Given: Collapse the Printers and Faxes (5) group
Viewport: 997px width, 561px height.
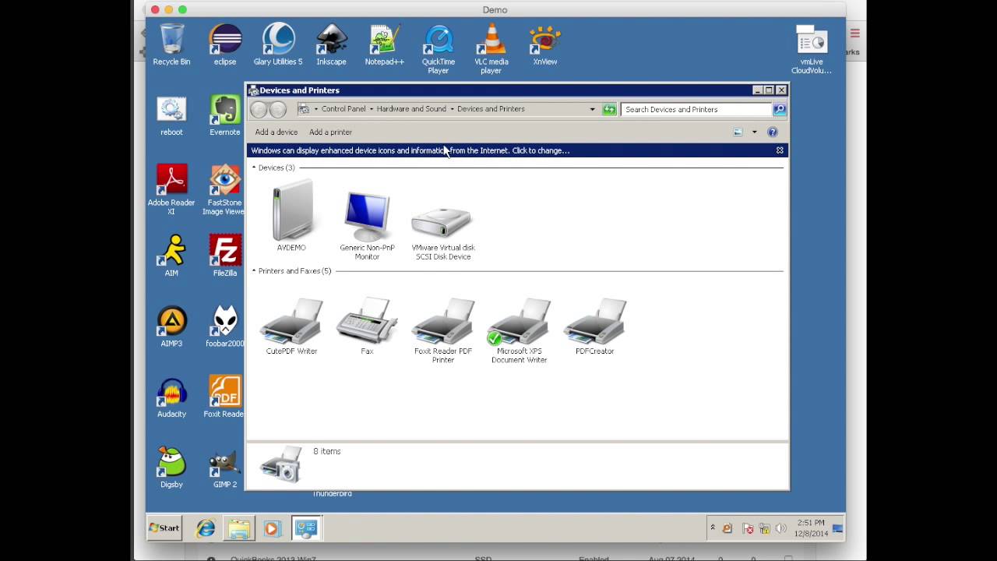Looking at the screenshot, I should [253, 271].
